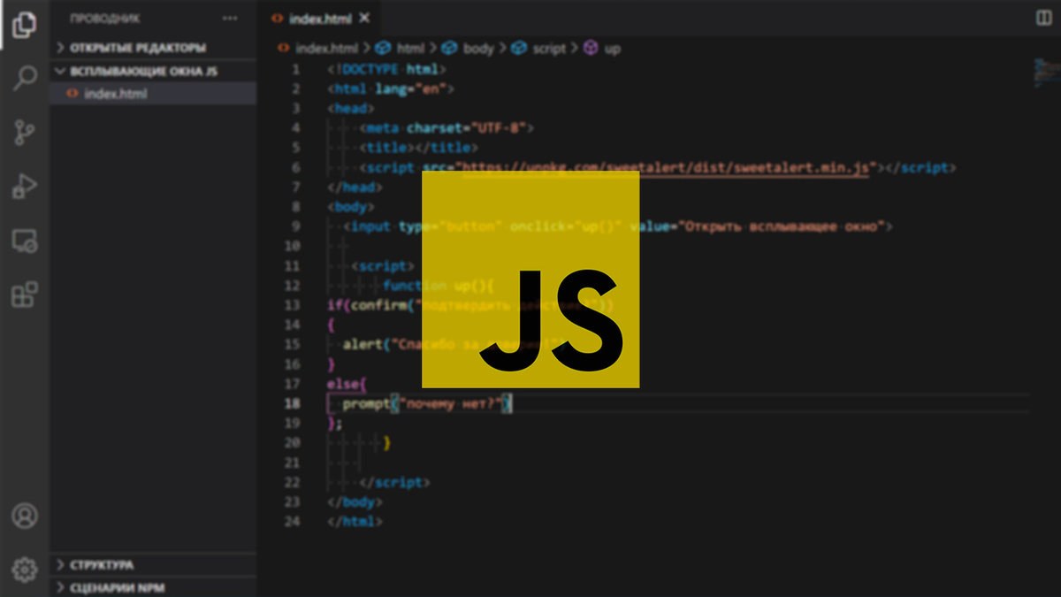
Task: Open the Source Control view
Action: tap(24, 133)
